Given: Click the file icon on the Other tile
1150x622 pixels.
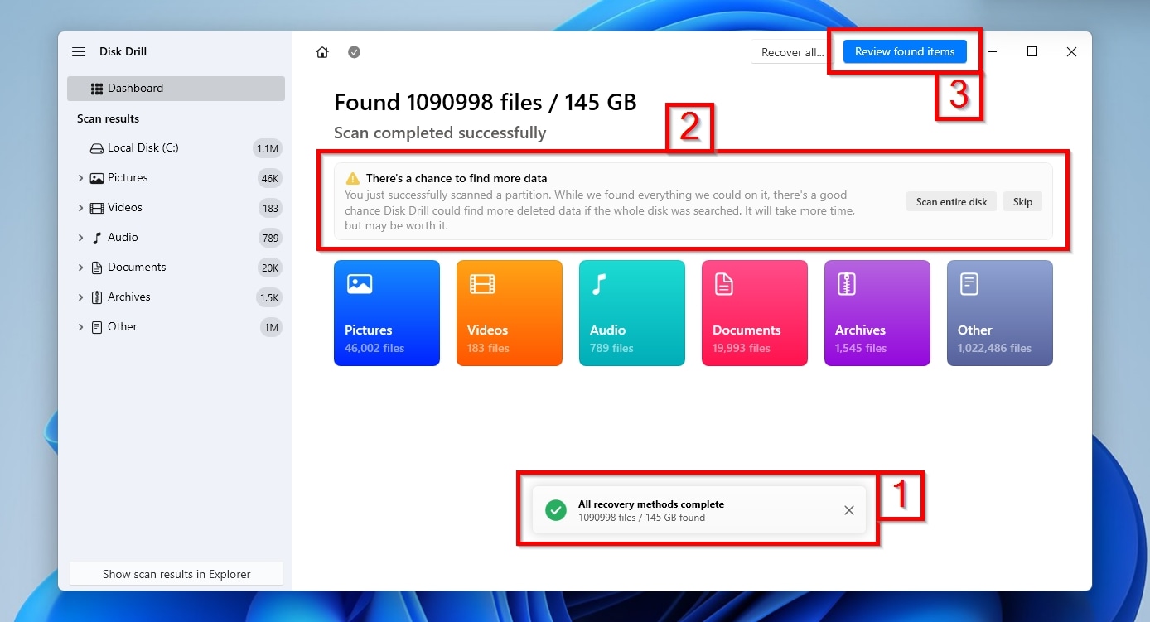Looking at the screenshot, I should tap(969, 284).
